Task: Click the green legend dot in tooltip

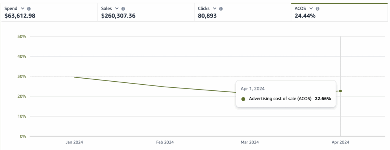Action: pyautogui.click(x=243, y=99)
